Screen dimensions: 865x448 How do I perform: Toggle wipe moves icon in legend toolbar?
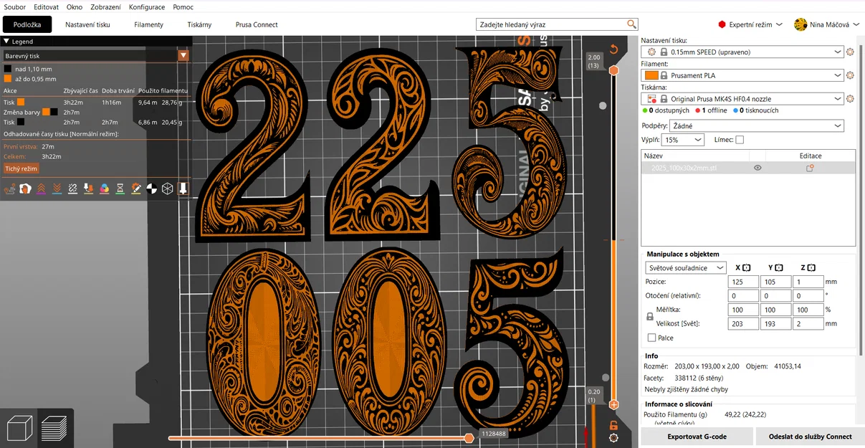click(x=25, y=189)
